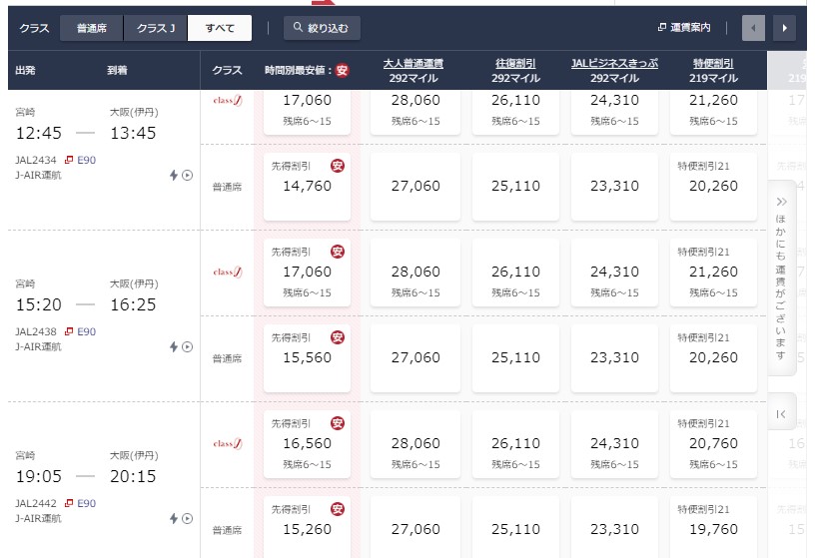Click the power outlet icon for JAL2442
Image resolution: width=820 pixels, height=558 pixels.
tap(174, 518)
